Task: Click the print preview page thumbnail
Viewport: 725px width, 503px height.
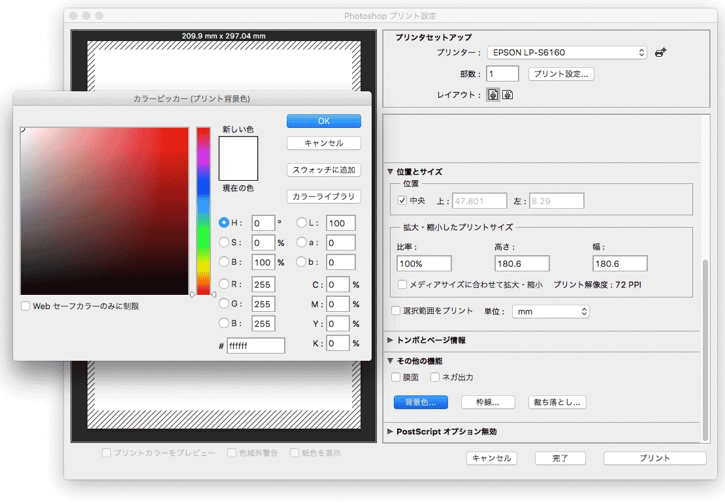Action: [224, 235]
